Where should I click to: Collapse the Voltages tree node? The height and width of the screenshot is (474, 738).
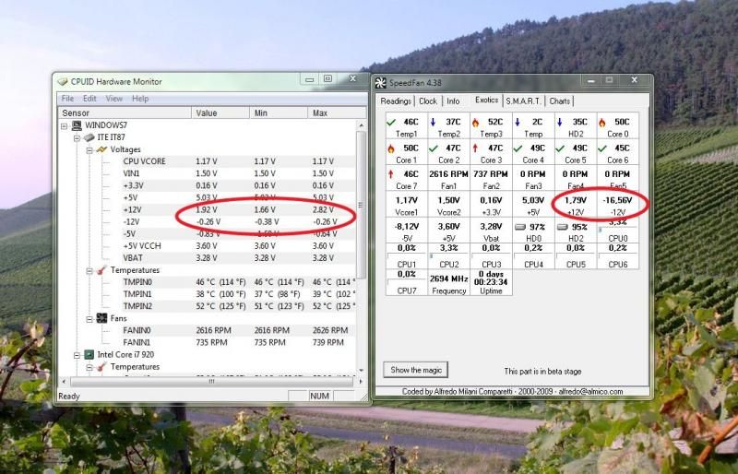[89, 150]
